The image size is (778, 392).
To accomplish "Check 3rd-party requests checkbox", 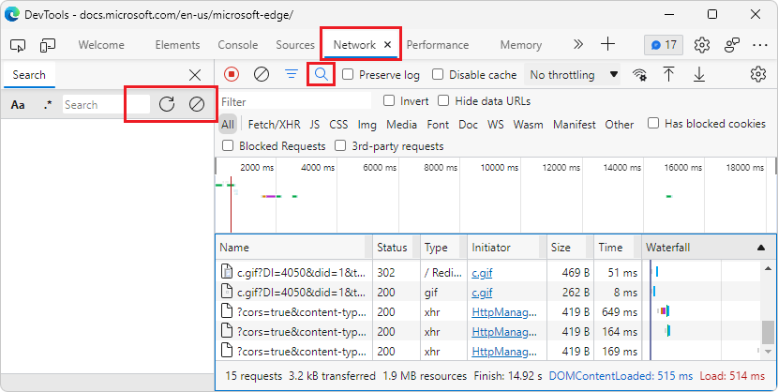I will point(340,146).
